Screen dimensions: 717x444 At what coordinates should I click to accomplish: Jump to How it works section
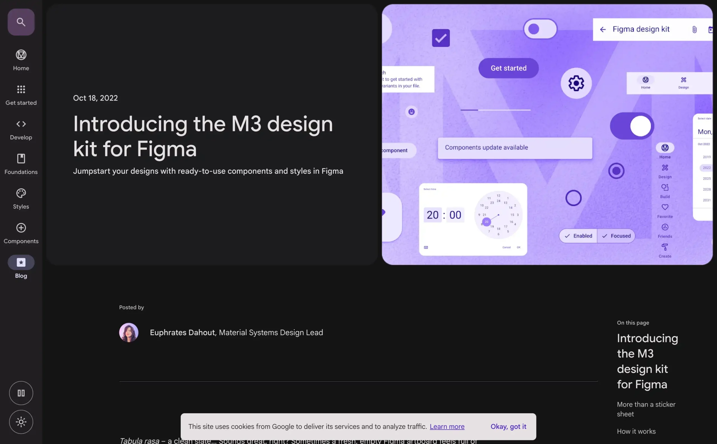636,431
